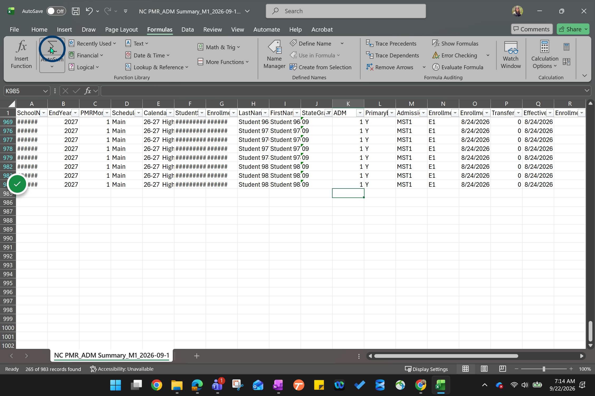Open the Home ribbon tab
Image resolution: width=595 pixels, height=396 pixels.
point(39,29)
